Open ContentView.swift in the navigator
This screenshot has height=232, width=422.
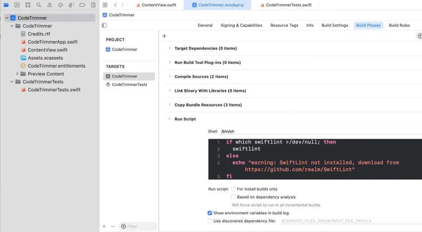48,50
